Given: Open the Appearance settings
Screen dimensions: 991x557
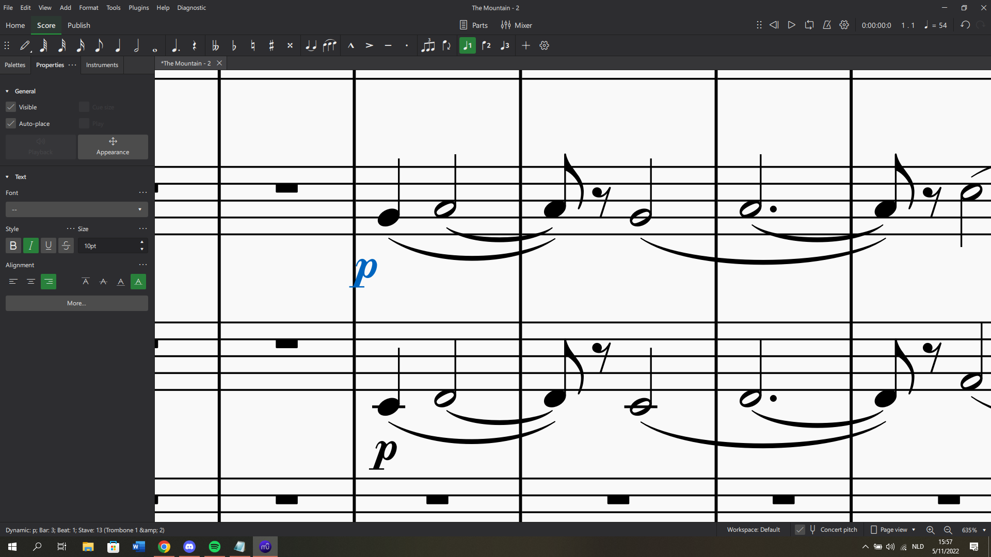Looking at the screenshot, I should tap(113, 147).
